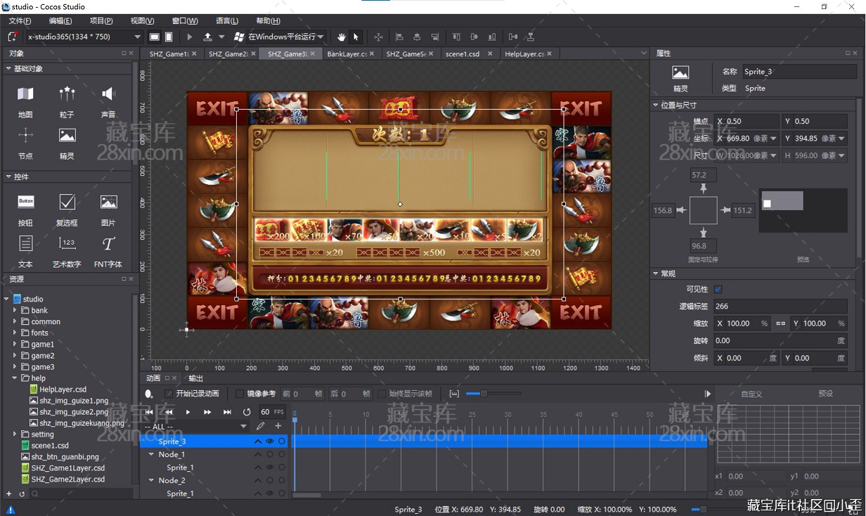866x516 pixels.
Task: Open the x-studio365 resolution dropdown
Action: coord(137,37)
